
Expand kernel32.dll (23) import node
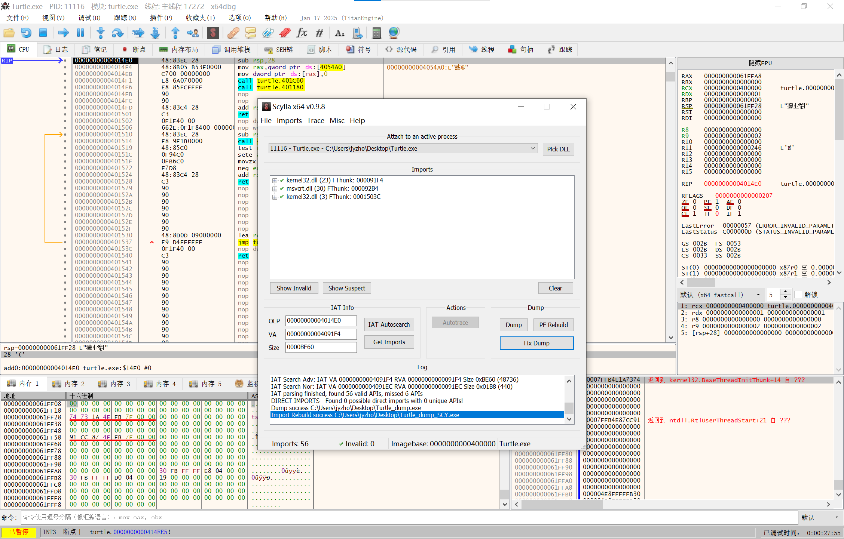click(275, 181)
